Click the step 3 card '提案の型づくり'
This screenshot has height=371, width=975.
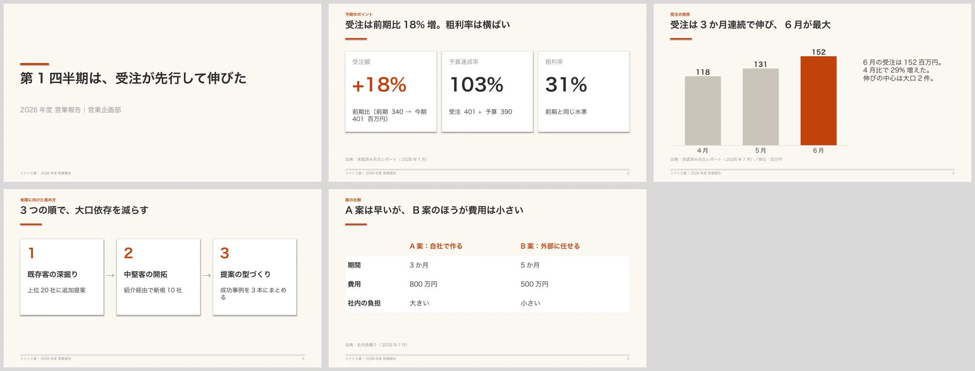click(x=255, y=277)
